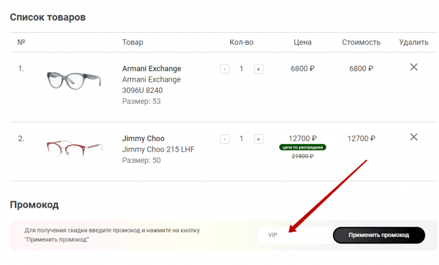Decrease quantity of Armani Exchange glasses
The width and height of the screenshot is (439, 265).
(224, 69)
